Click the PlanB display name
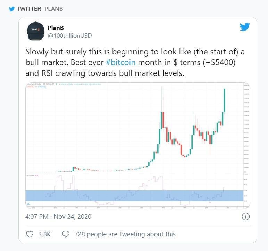 coord(56,28)
